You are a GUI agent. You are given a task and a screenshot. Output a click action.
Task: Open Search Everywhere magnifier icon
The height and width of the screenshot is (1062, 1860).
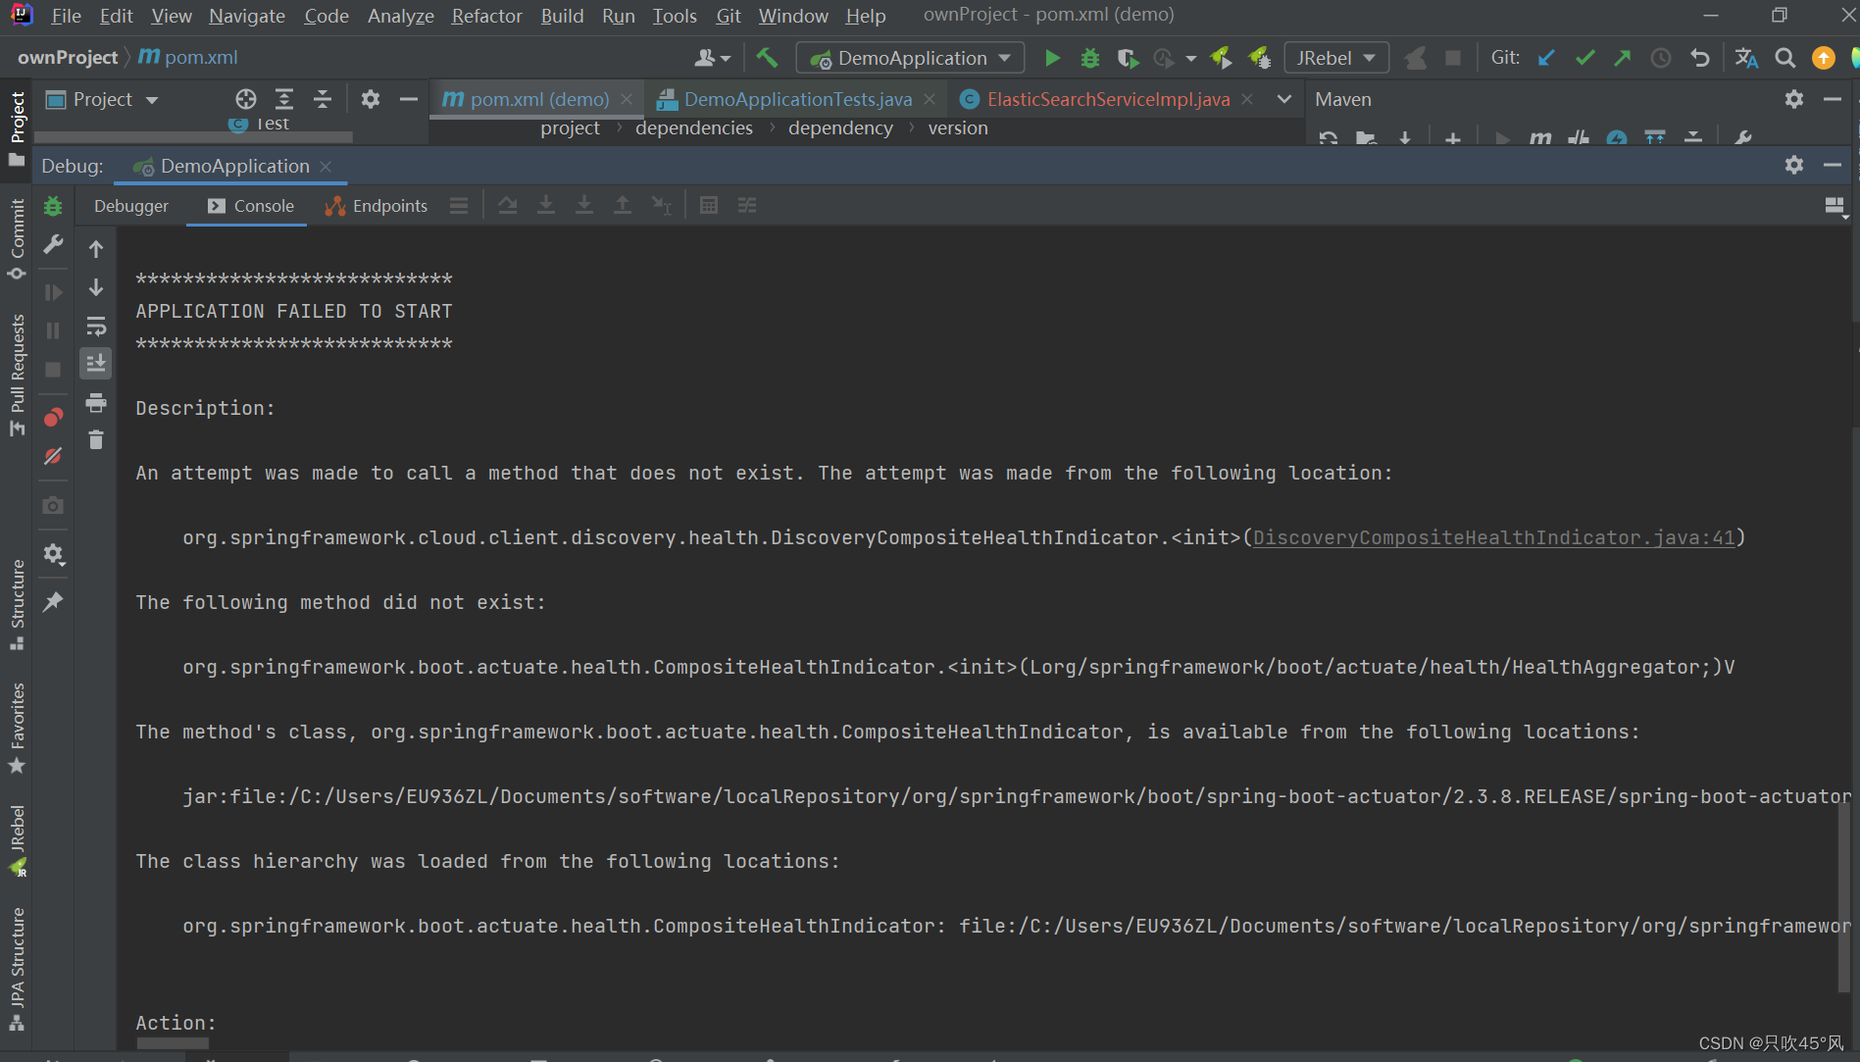pos(1785,58)
